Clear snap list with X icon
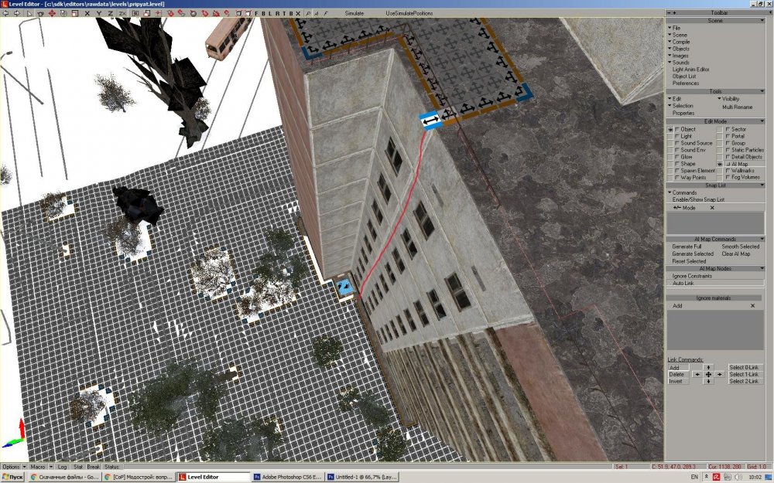Viewport: 774px width, 483px height. point(712,207)
